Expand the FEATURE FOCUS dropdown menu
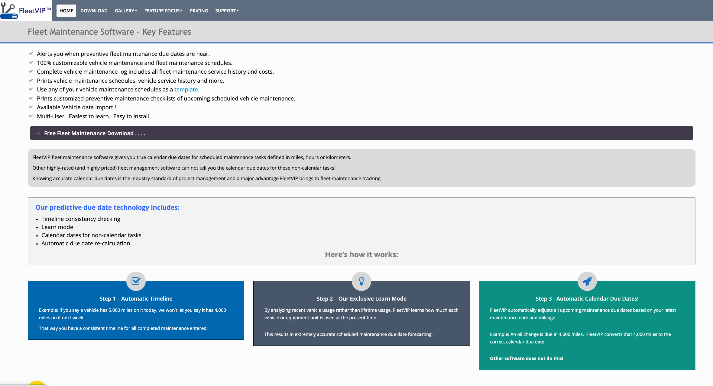The image size is (713, 386). click(x=164, y=11)
